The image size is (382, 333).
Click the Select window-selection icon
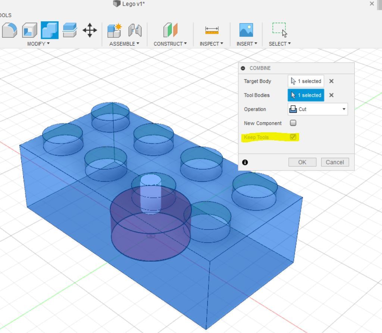click(279, 30)
